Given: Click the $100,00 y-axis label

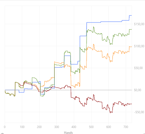Looking at the screenshot, I should [x=139, y=46].
